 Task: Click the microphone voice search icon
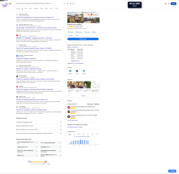coord(68,4)
